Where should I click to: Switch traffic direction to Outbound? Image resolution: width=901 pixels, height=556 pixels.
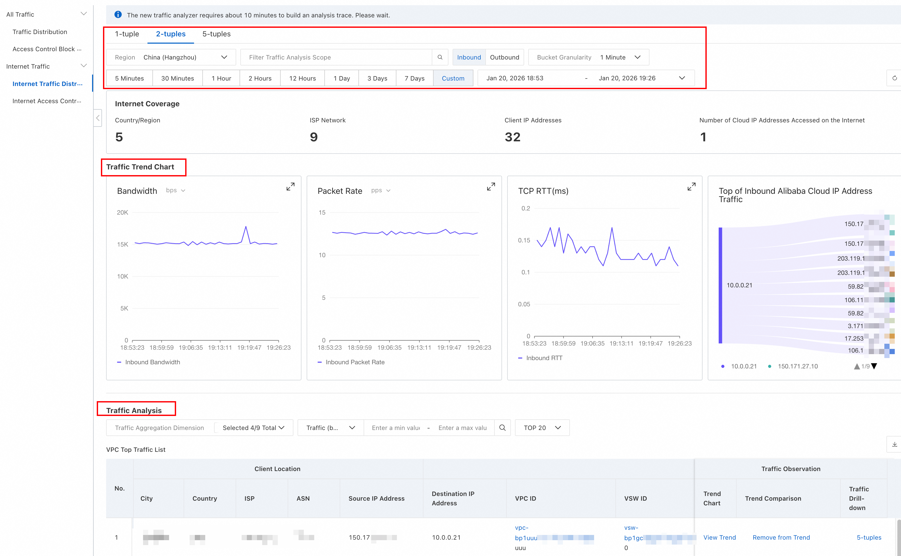(x=504, y=57)
